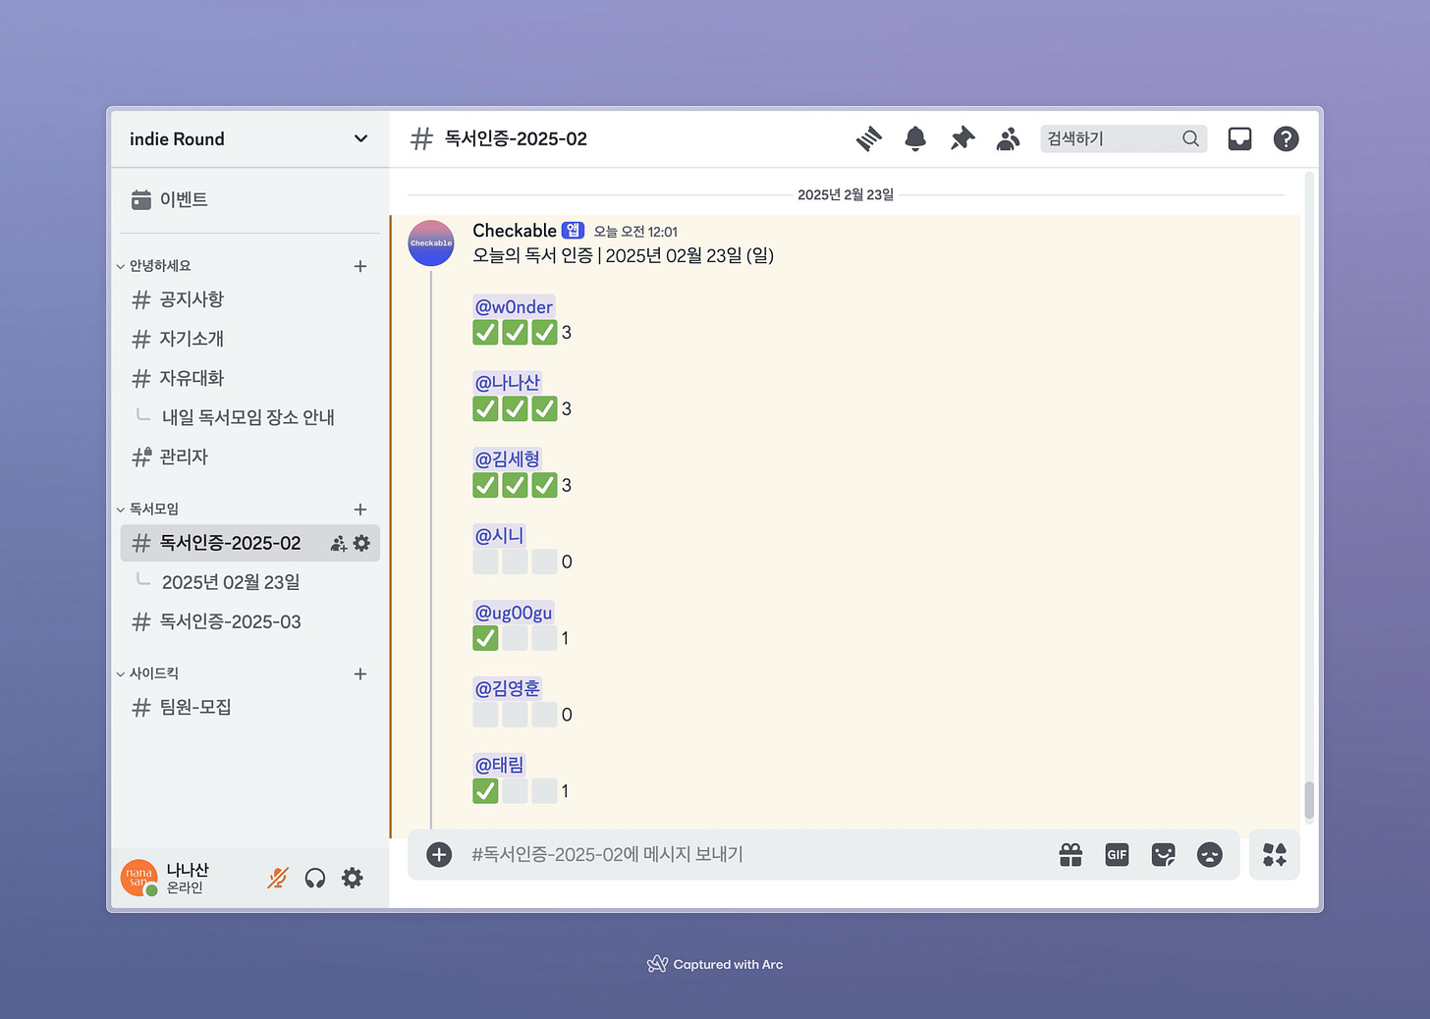Open the 독서인증-2025-03 channel
This screenshot has width=1430, height=1019.
point(249,621)
